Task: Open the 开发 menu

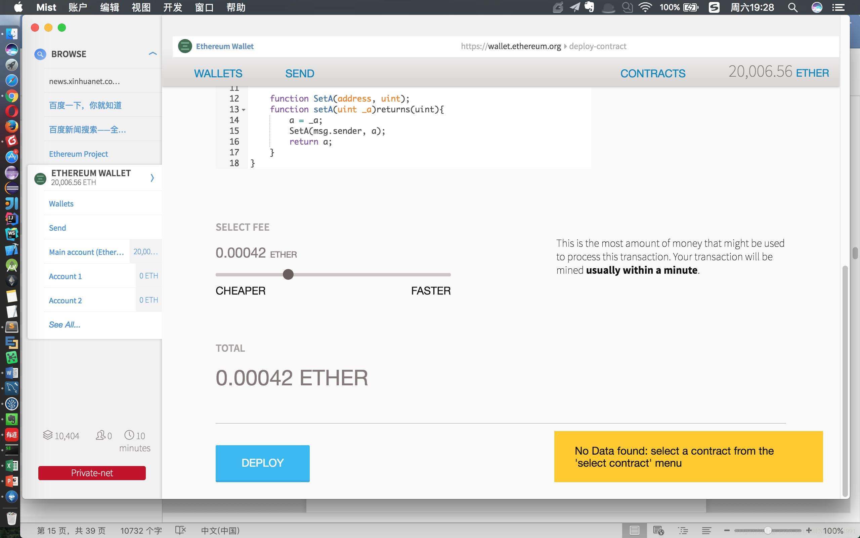Action: coord(173,7)
